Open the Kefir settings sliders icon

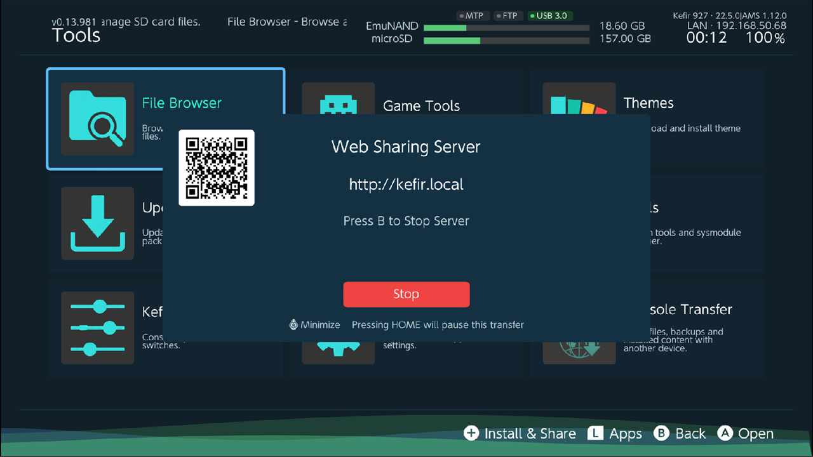click(98, 328)
